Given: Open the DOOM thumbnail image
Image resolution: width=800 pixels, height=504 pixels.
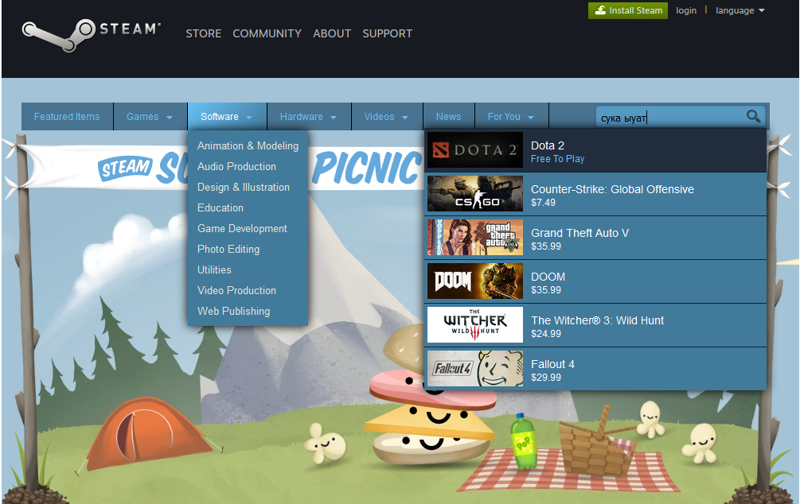Looking at the screenshot, I should tap(475, 281).
